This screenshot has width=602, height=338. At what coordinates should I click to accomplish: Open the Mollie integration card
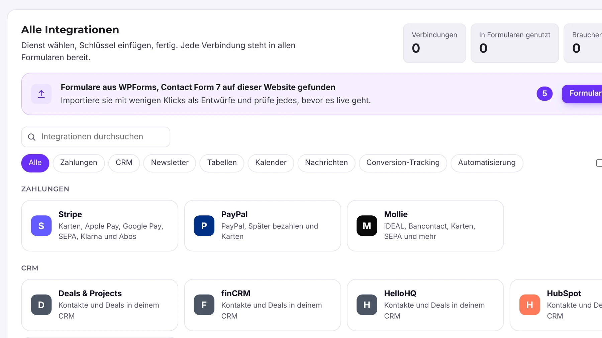pyautogui.click(x=425, y=226)
